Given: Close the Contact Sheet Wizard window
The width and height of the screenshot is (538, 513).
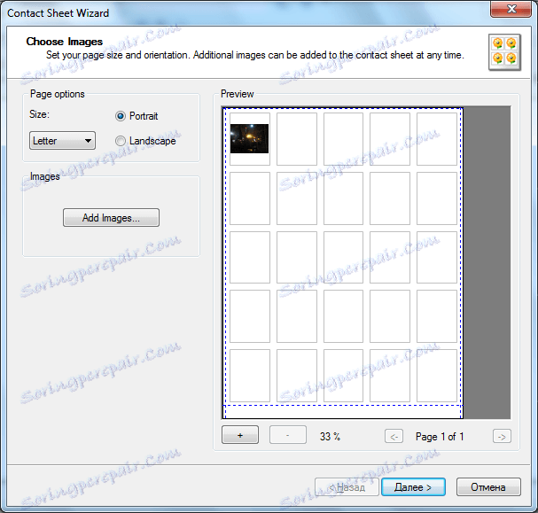Looking at the screenshot, I should coord(511,9).
